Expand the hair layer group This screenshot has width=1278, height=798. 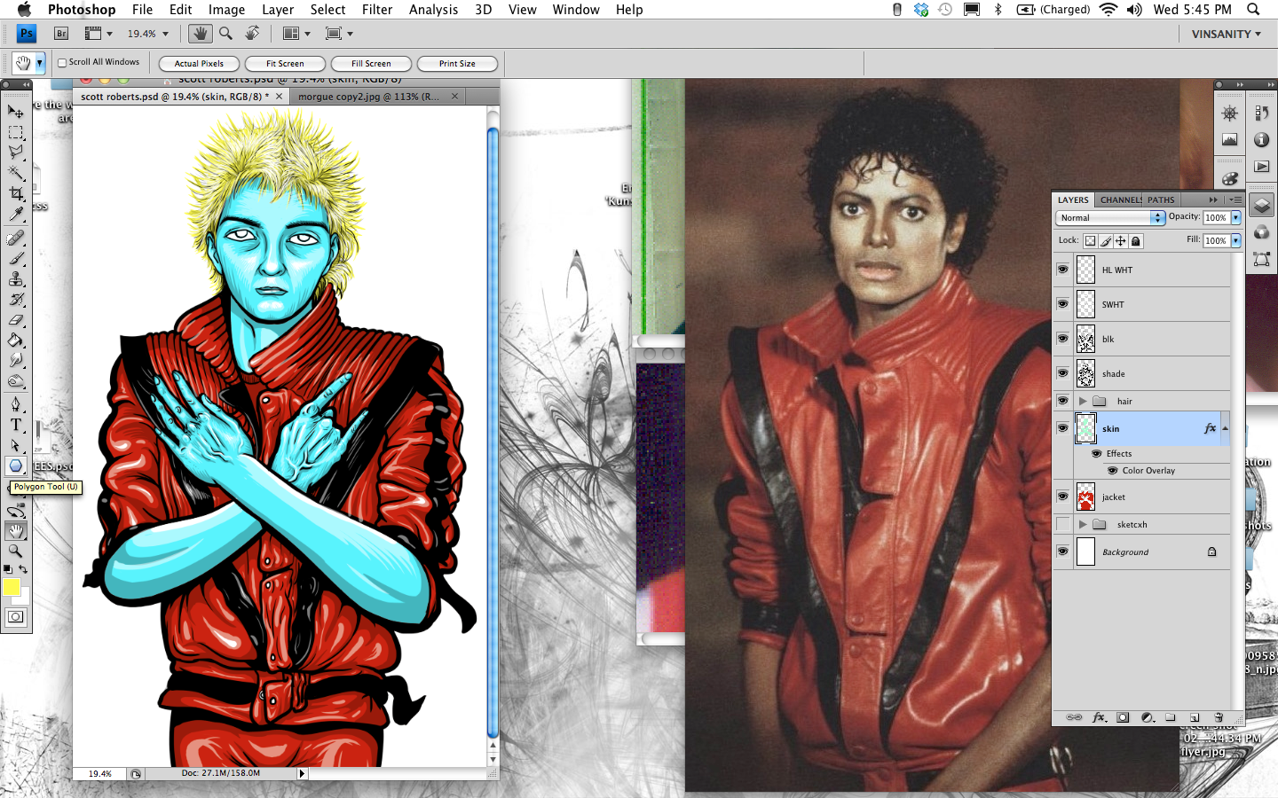pos(1083,402)
